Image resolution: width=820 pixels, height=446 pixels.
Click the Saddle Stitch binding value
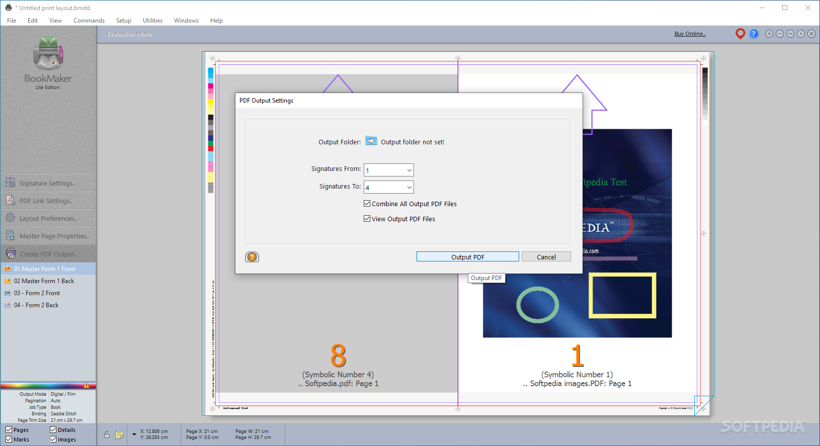tap(63, 414)
